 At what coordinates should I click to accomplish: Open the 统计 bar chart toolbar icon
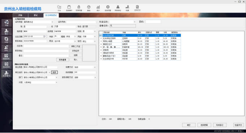[98, 8]
